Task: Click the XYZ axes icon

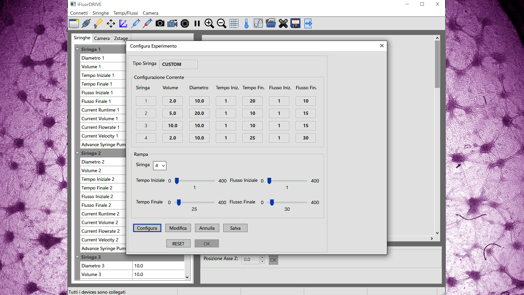Action: click(123, 23)
